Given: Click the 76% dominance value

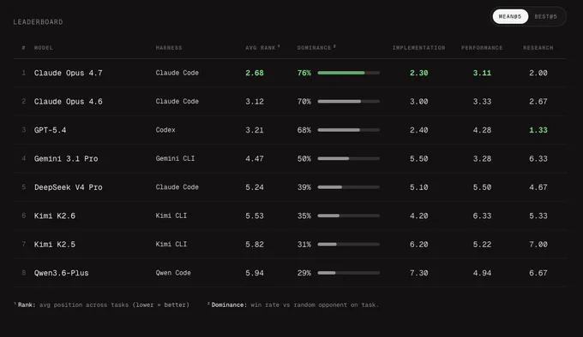Looking at the screenshot, I should [304, 73].
